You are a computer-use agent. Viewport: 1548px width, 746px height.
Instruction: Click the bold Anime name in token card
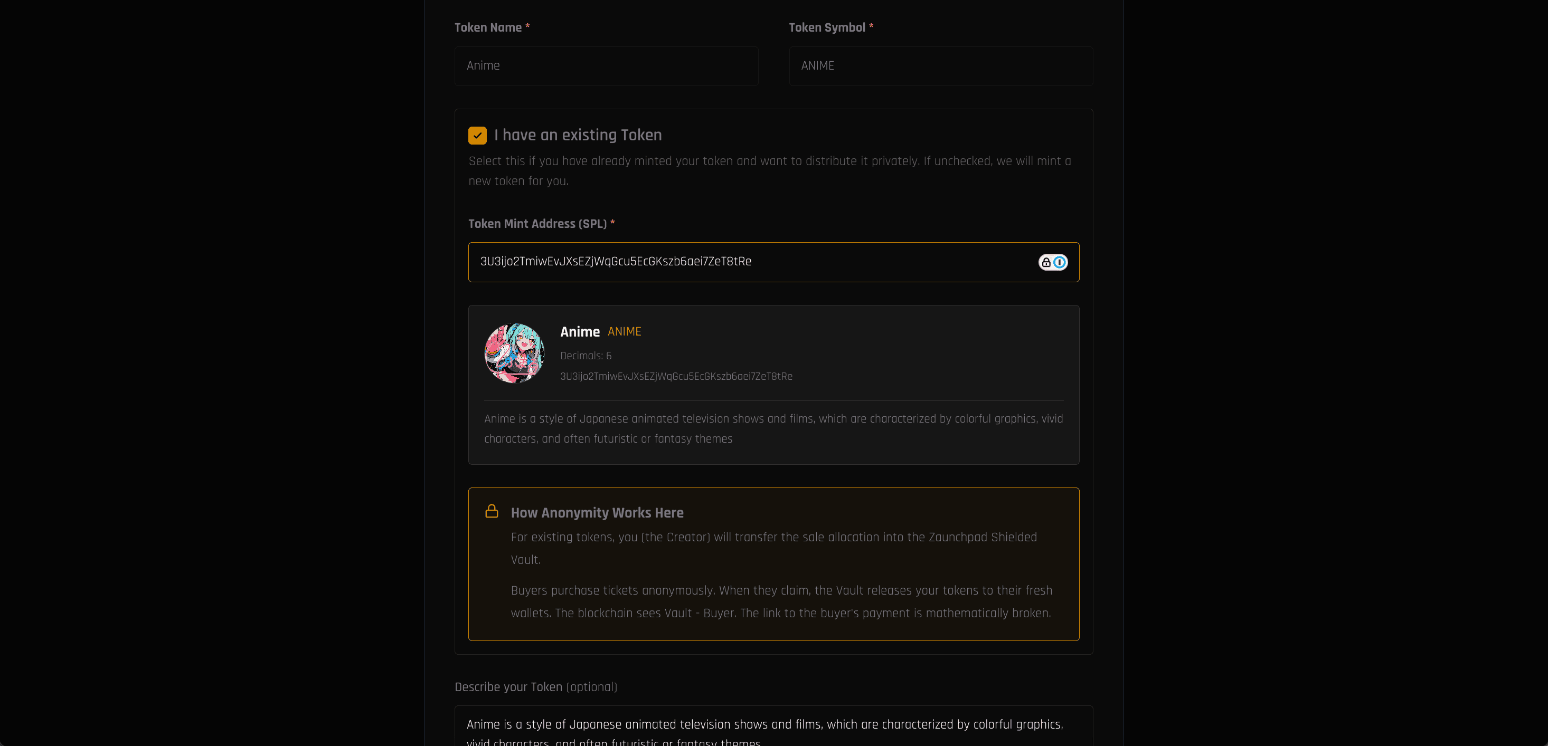579,332
